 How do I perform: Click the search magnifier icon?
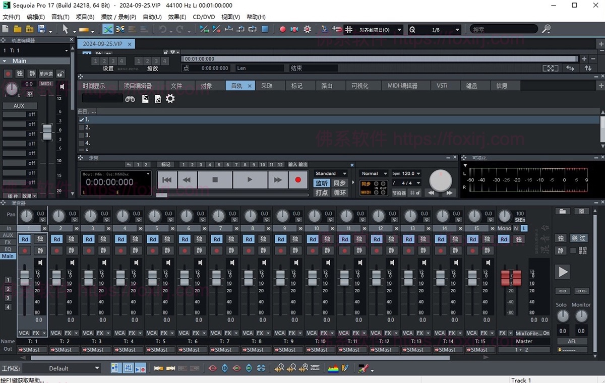point(547,29)
